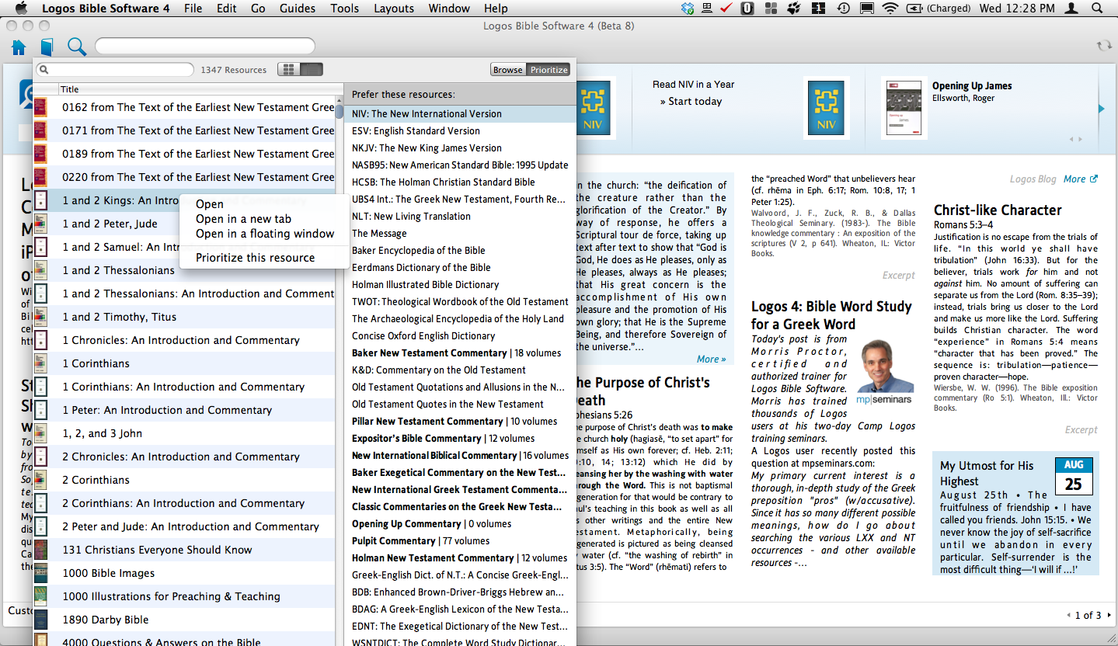Click the NIV icon beside Read NIV in a Year
This screenshot has height=646, width=1118.
826,108
